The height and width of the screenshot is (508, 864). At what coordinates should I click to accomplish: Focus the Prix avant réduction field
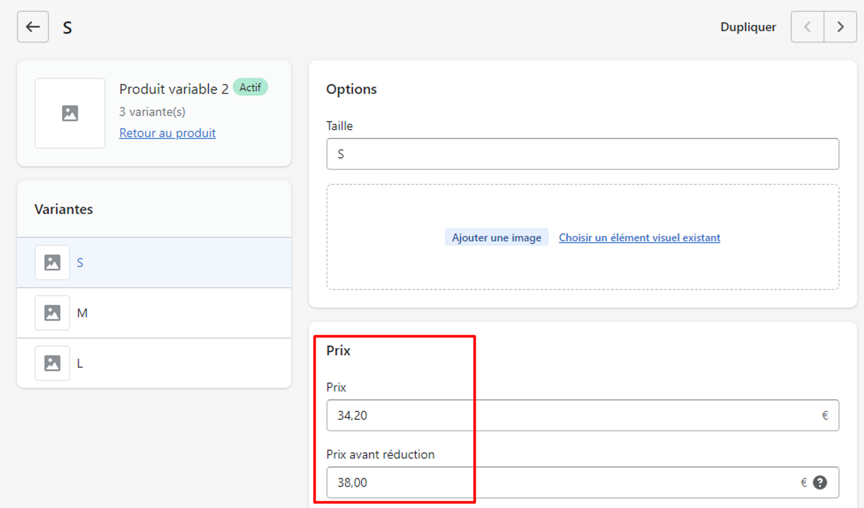coord(583,482)
